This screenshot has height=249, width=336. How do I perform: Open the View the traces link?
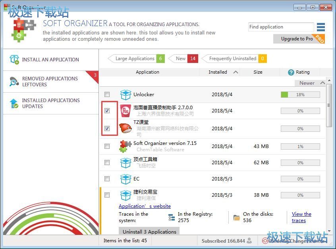(x=301, y=217)
